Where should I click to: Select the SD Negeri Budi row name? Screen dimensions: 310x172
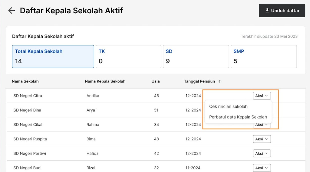coord(27,168)
